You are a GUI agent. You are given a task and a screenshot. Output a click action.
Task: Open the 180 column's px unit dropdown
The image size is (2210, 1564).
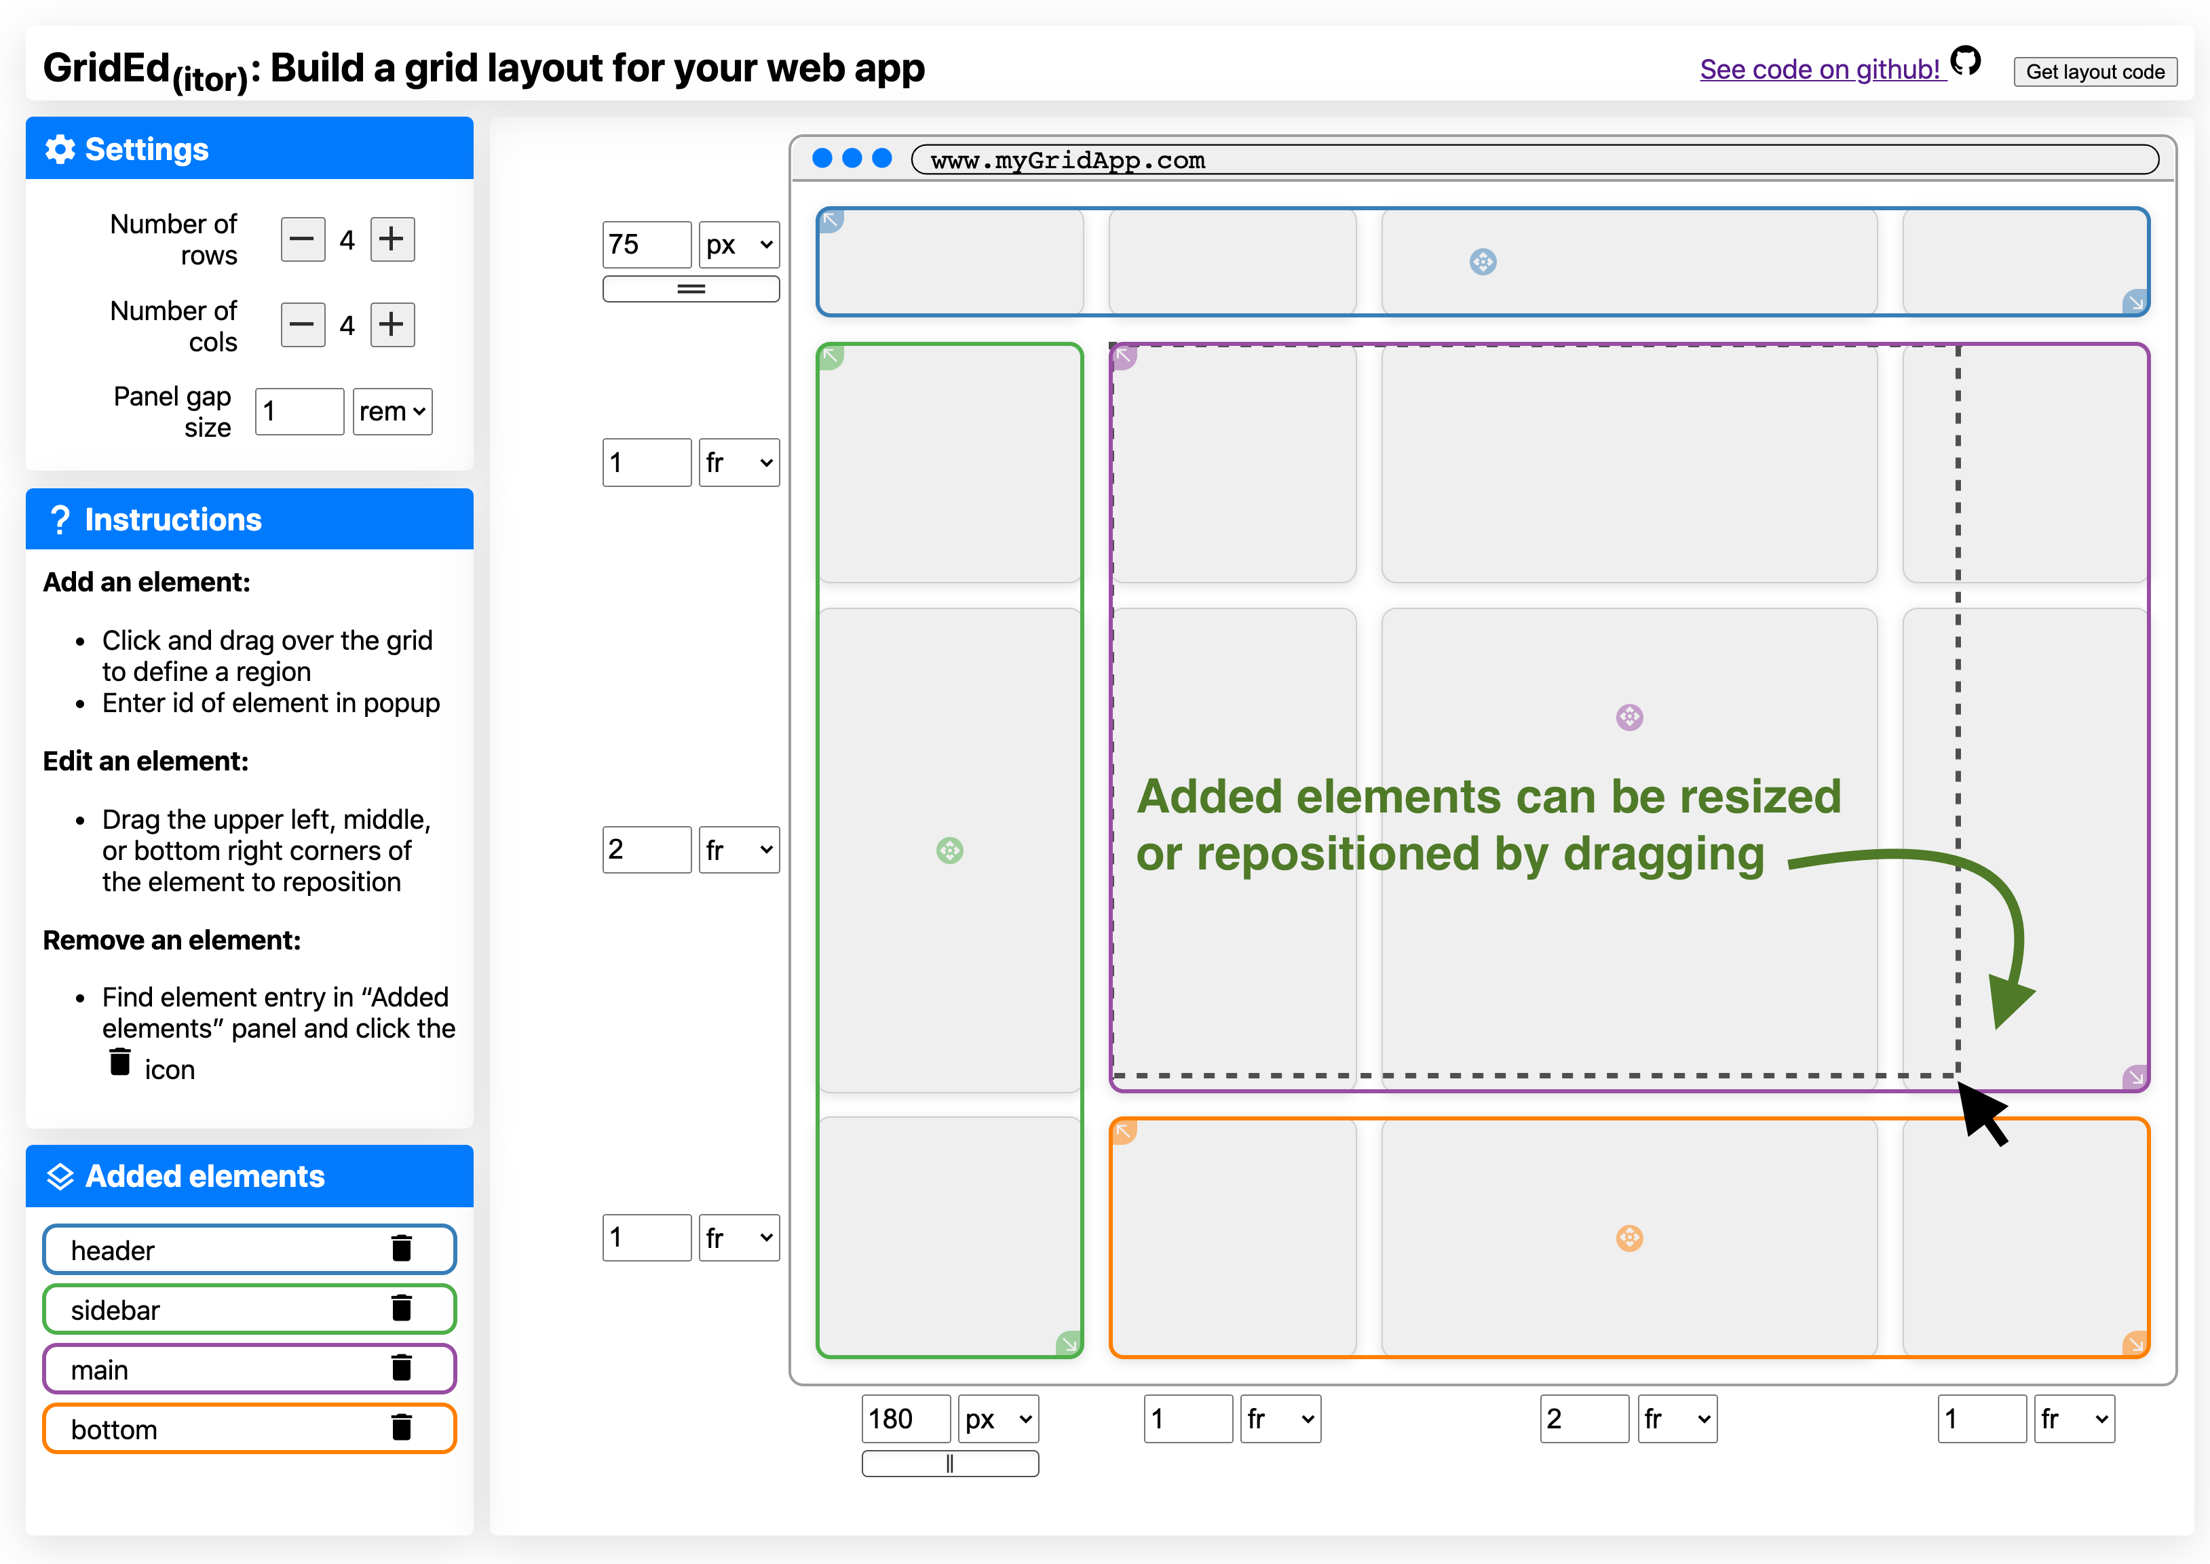998,1419
